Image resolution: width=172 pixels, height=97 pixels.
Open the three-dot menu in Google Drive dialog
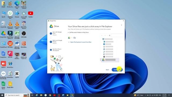click(x=121, y=25)
